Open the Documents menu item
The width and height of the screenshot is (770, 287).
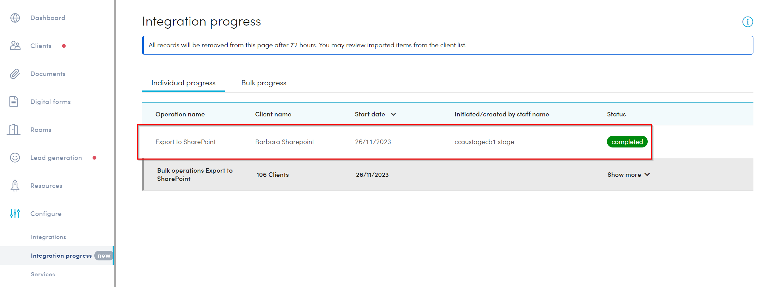(x=48, y=74)
